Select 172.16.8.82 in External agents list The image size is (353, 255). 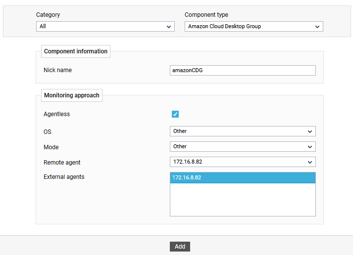pos(243,178)
